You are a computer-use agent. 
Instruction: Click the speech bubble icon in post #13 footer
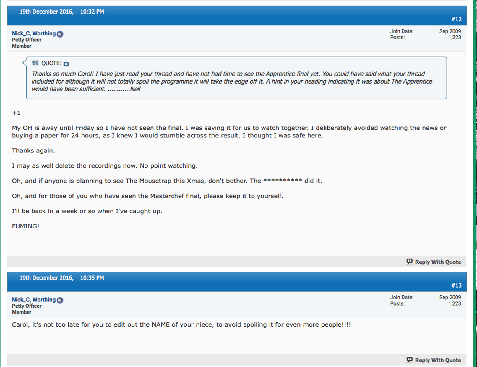click(x=409, y=360)
